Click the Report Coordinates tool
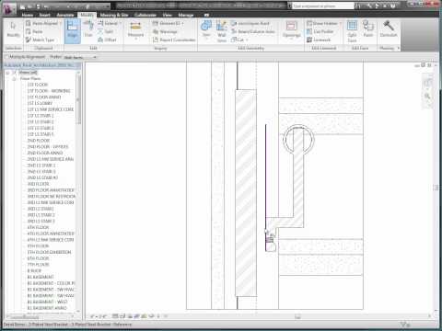The height and width of the screenshot is (331, 442). tap(174, 40)
